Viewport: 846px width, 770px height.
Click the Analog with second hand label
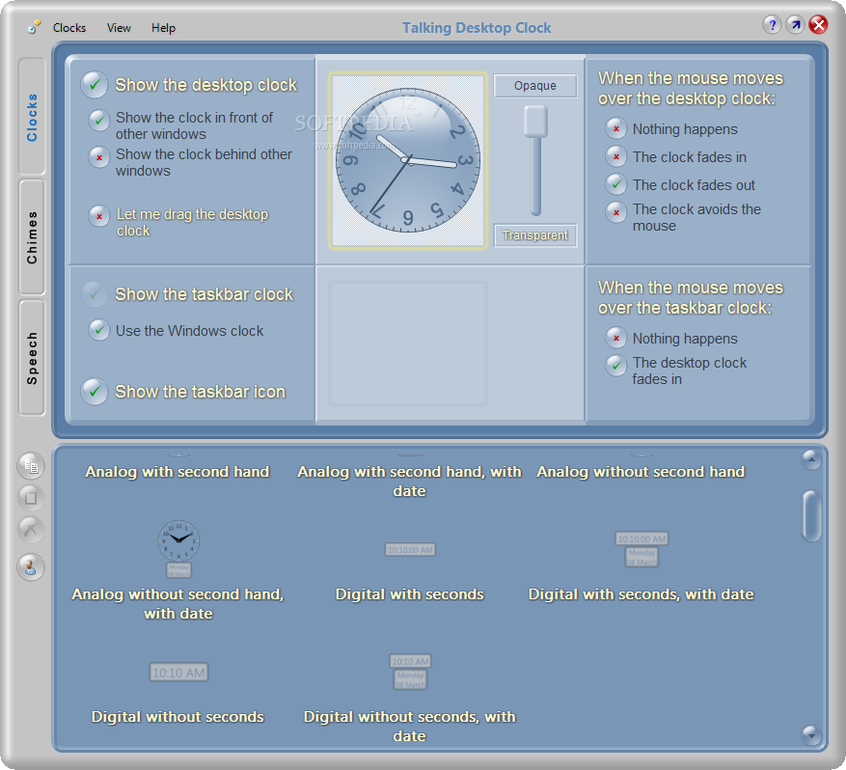click(177, 472)
